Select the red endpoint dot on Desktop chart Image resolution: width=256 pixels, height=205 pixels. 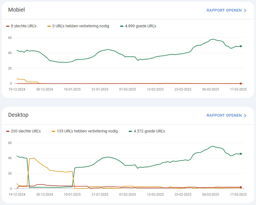pos(241,187)
